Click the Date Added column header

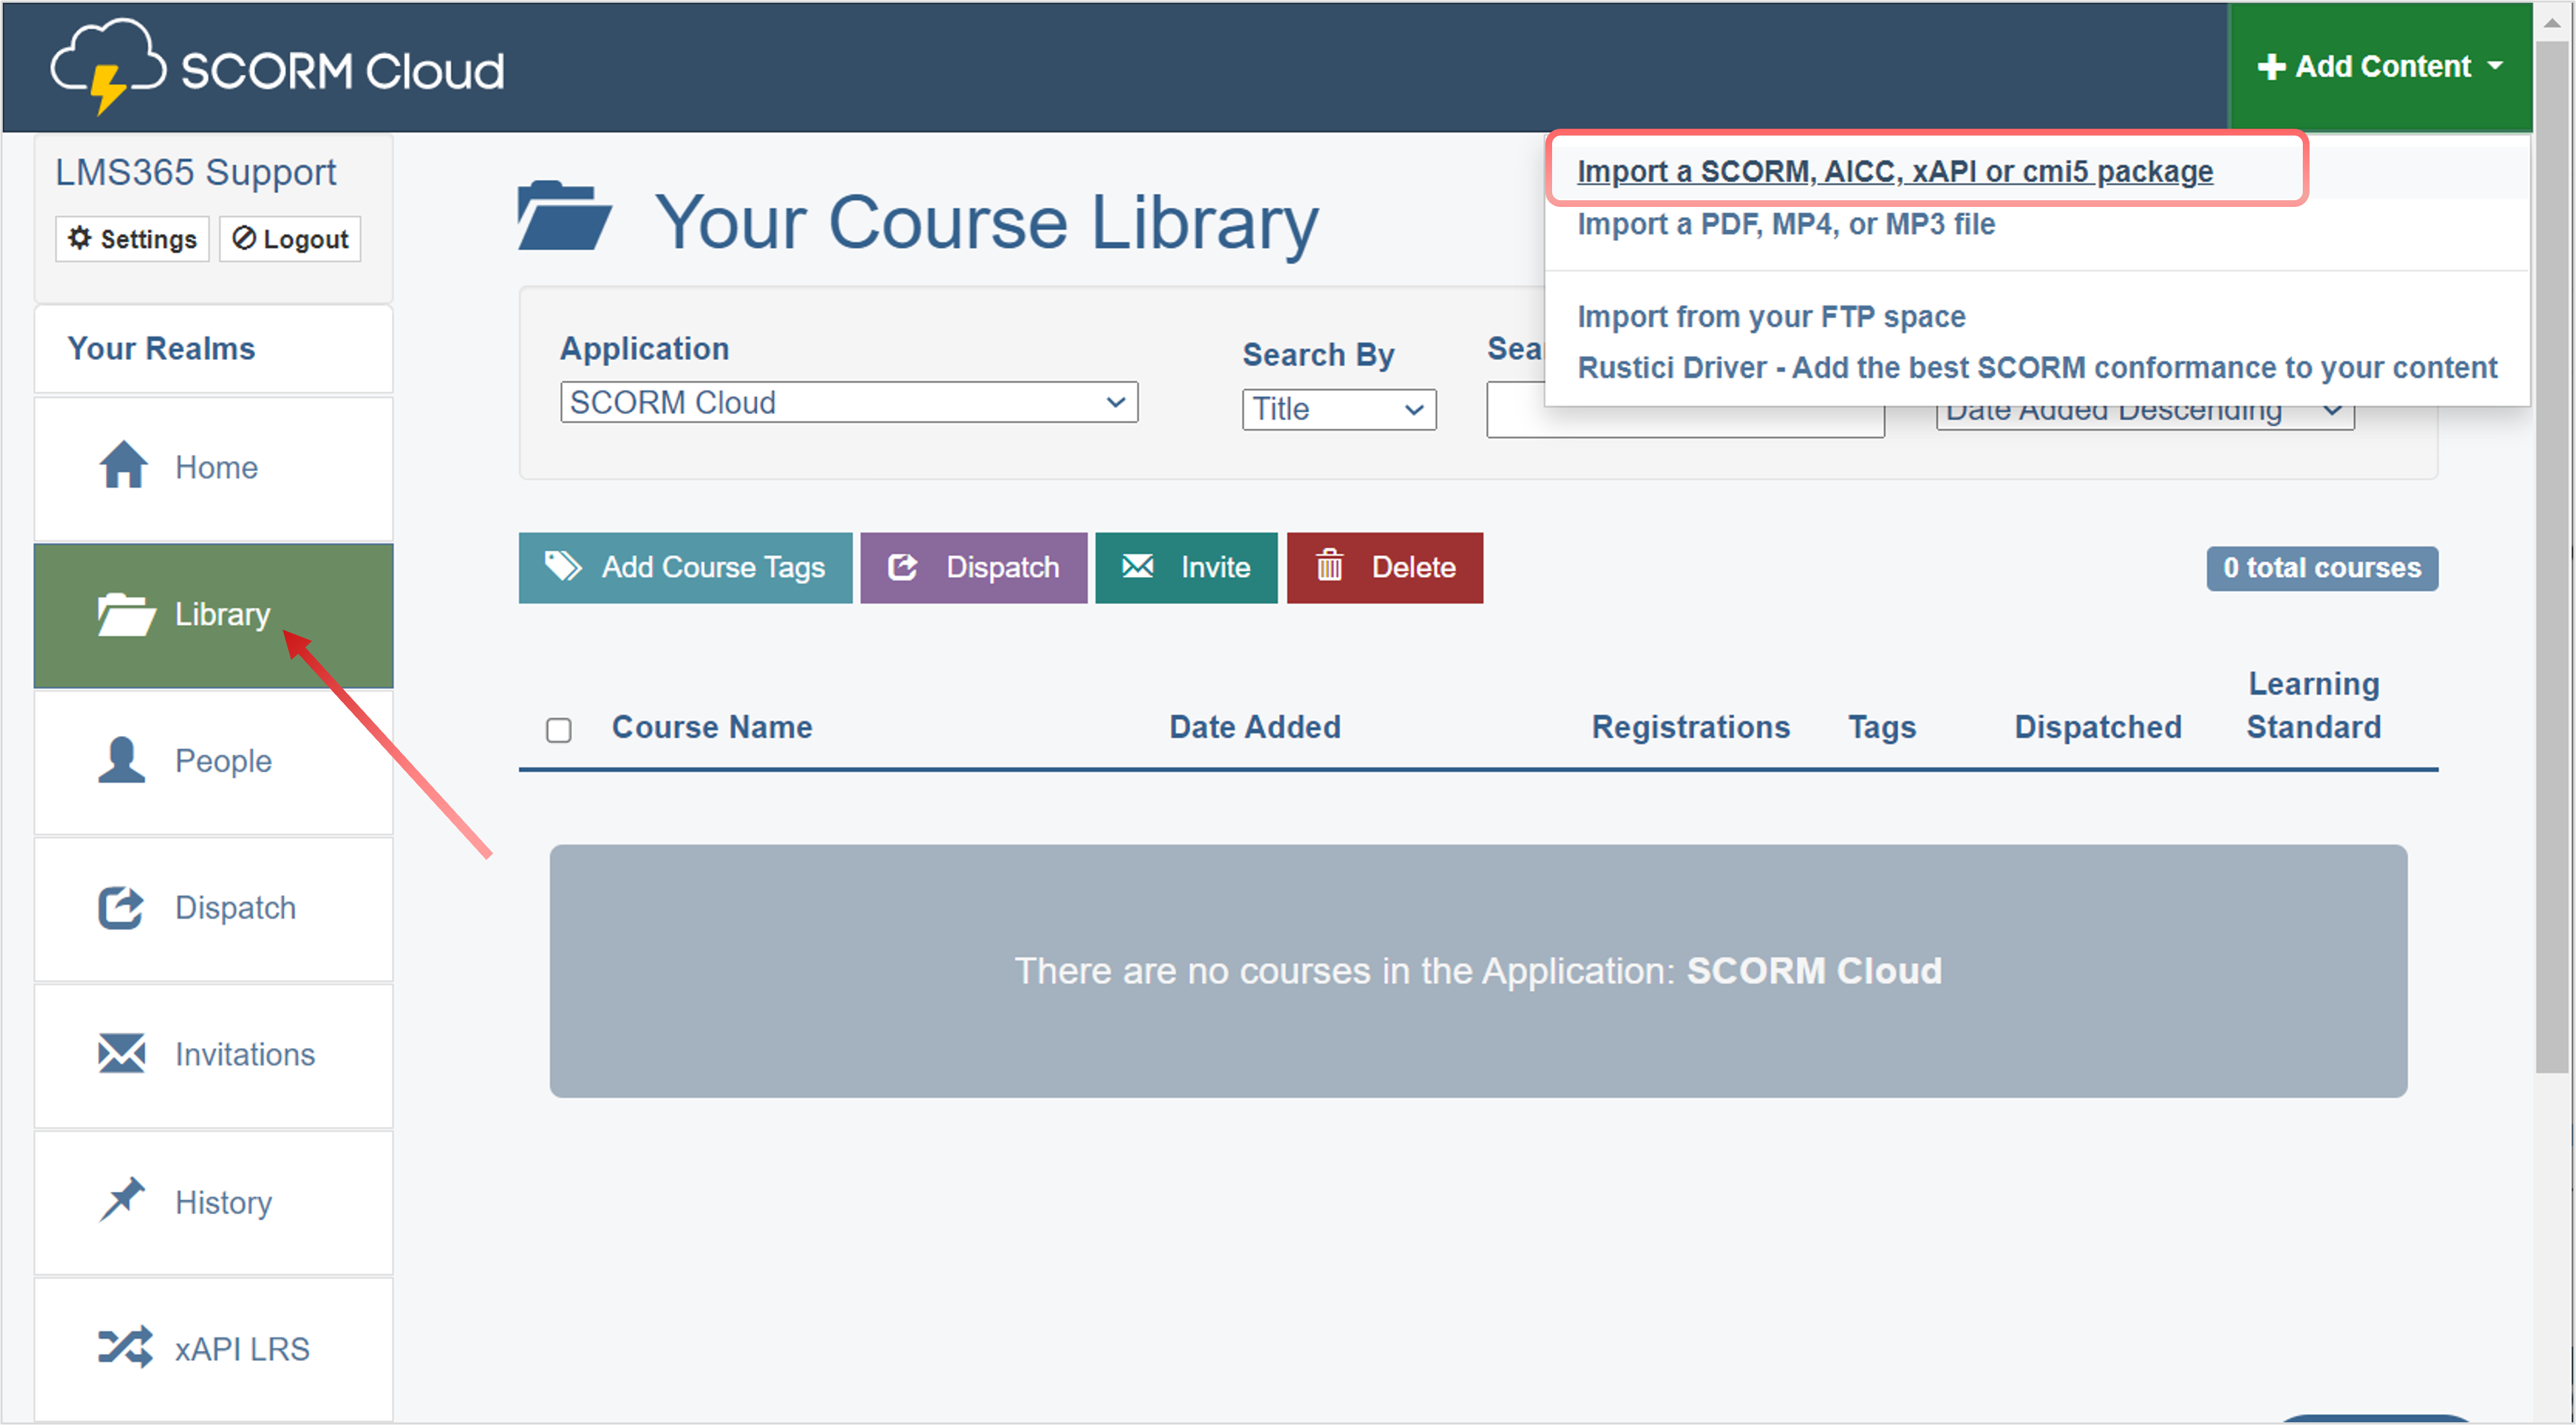1255,727
